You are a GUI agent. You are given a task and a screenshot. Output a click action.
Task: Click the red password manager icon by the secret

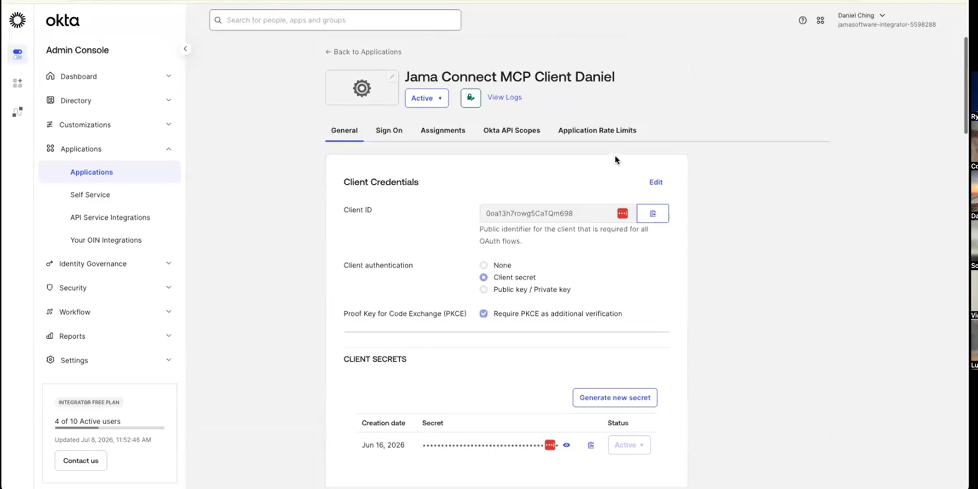coord(550,445)
